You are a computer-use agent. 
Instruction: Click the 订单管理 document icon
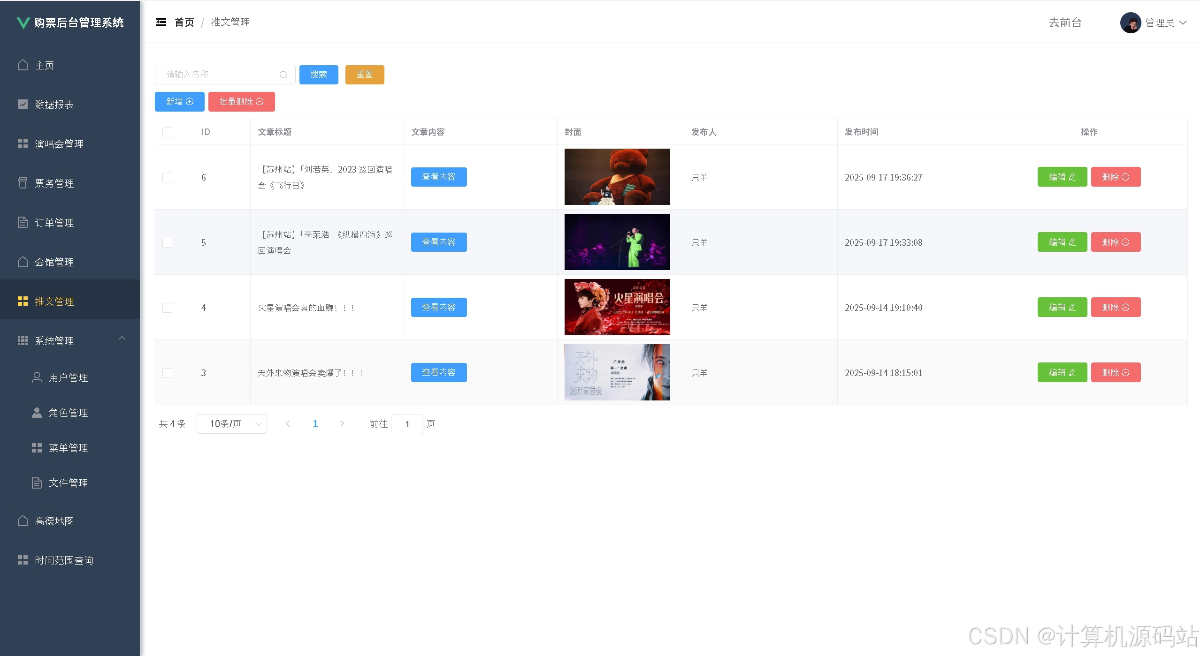(23, 222)
